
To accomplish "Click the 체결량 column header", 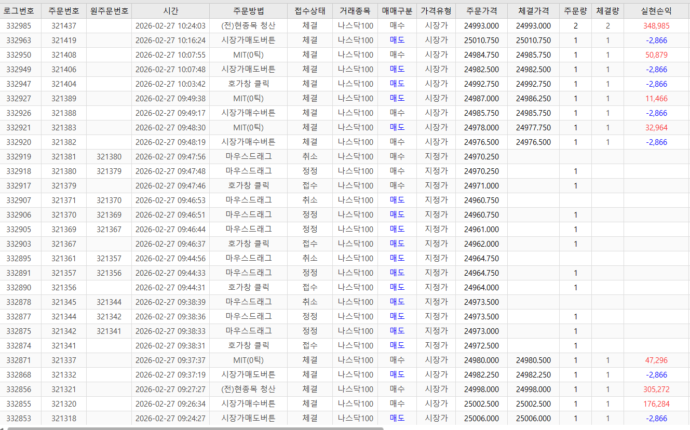I will tap(607, 10).
